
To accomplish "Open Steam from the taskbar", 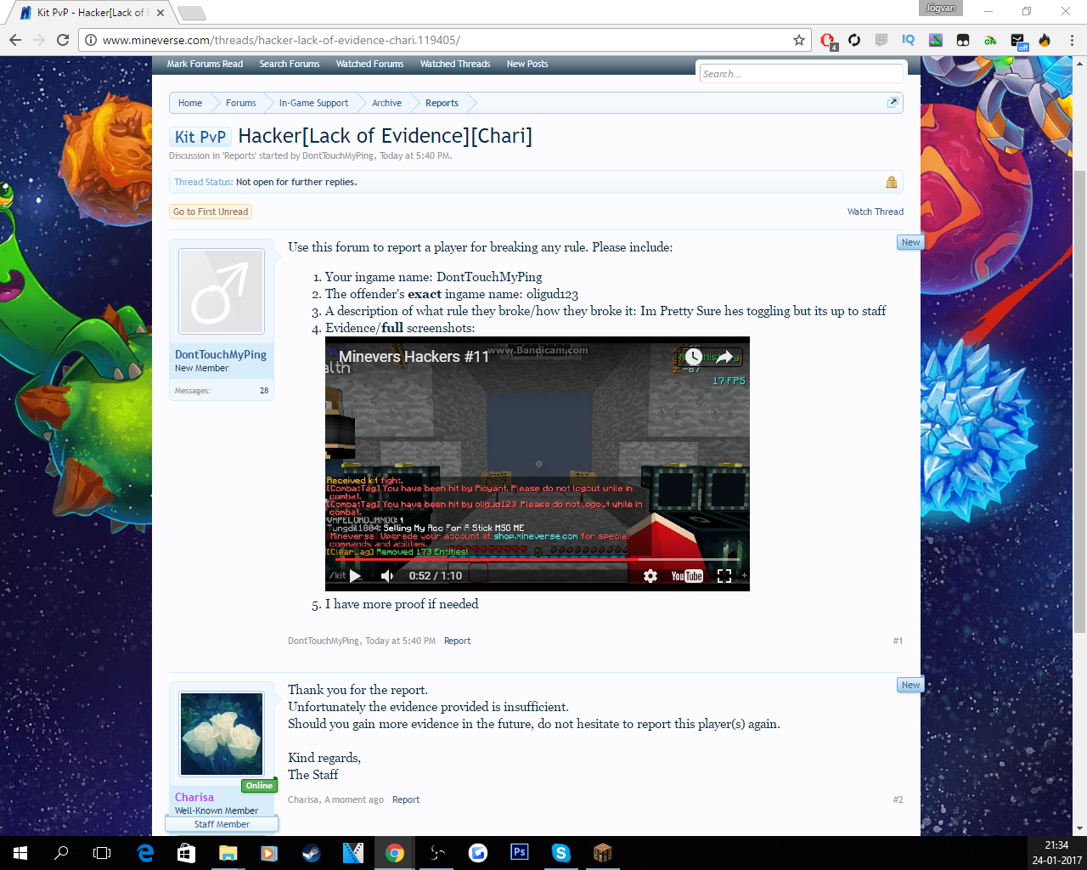I will 312,853.
